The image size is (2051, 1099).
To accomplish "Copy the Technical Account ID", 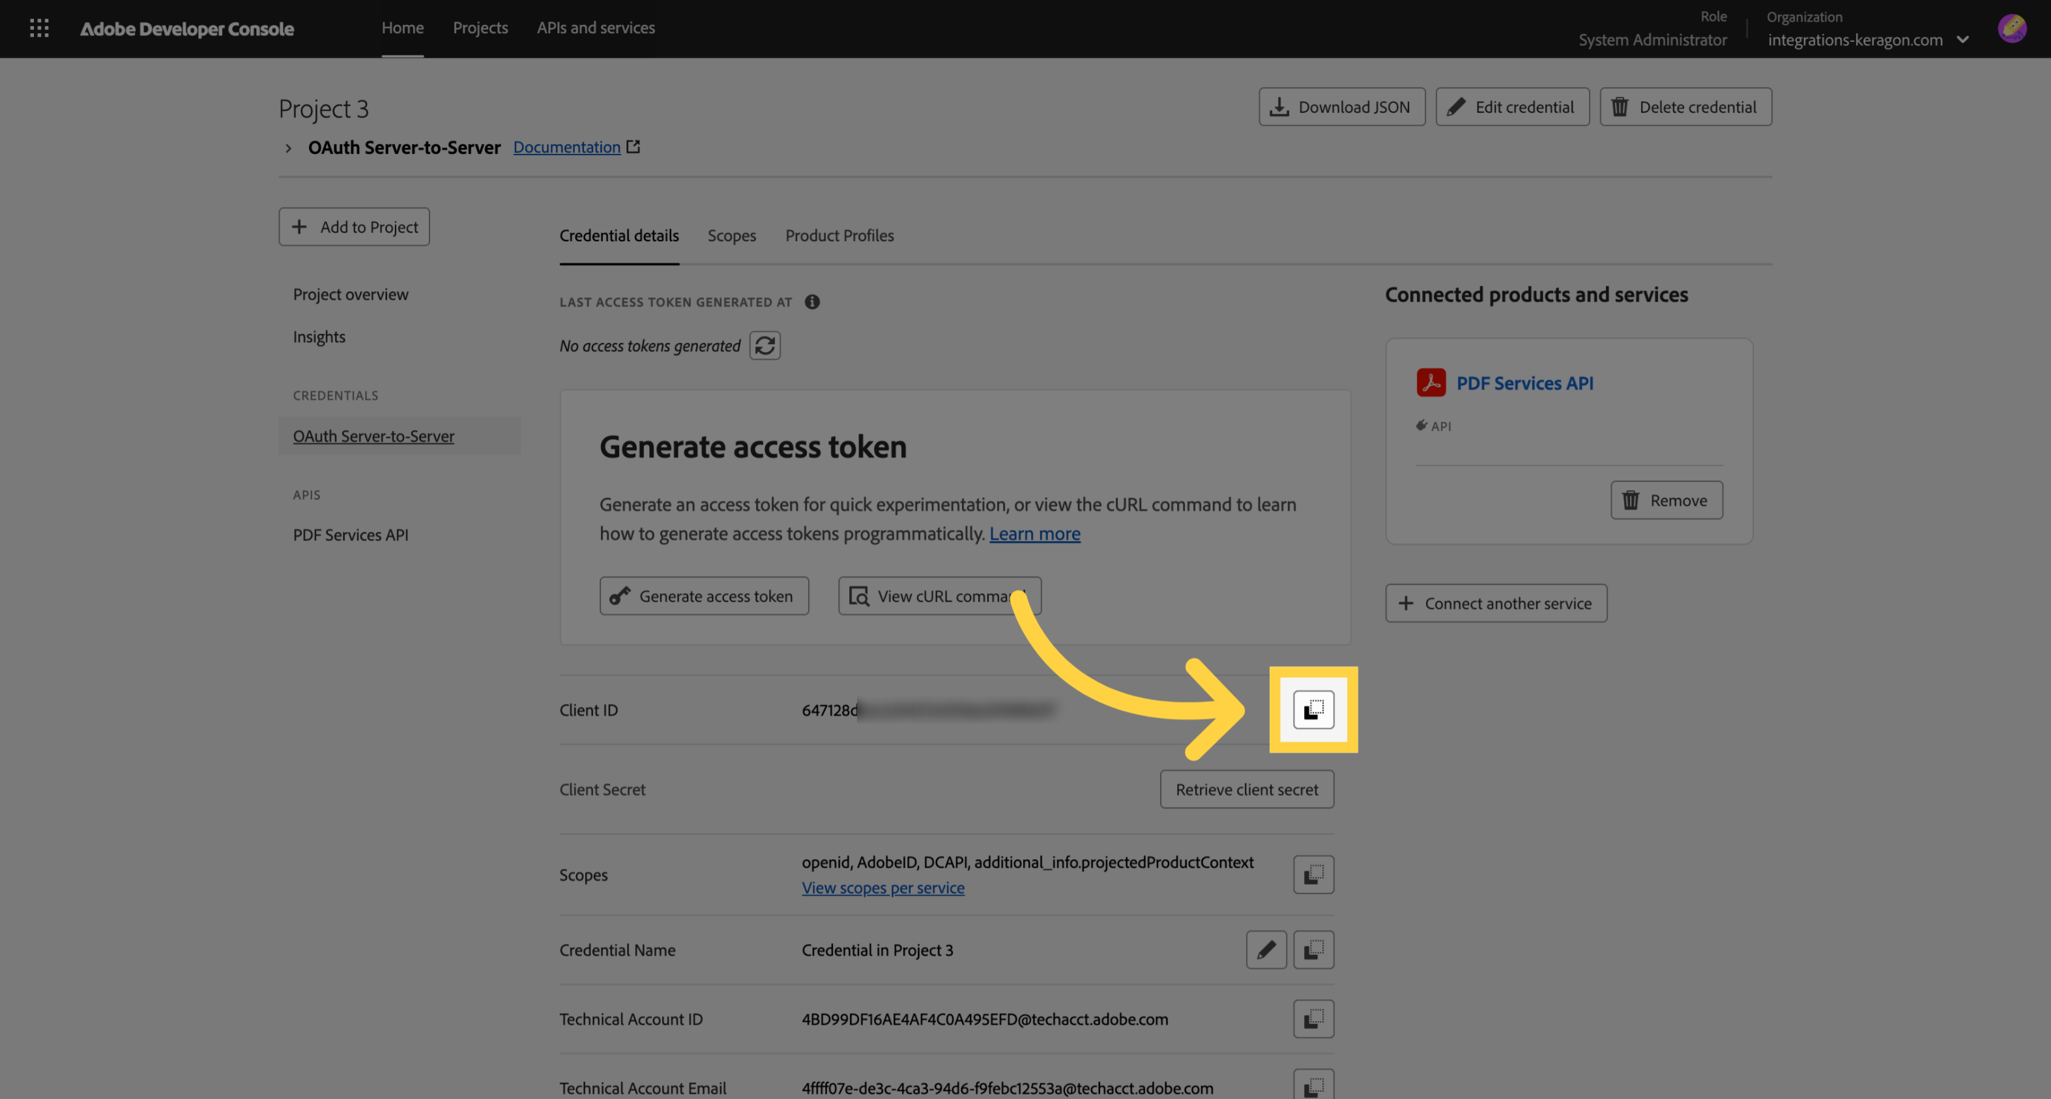I will (x=1313, y=1019).
